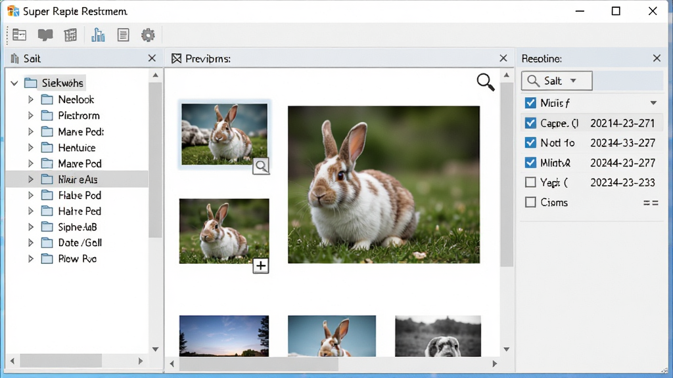
Task: Click the double-line icon in the Cioms row
Action: (x=651, y=203)
